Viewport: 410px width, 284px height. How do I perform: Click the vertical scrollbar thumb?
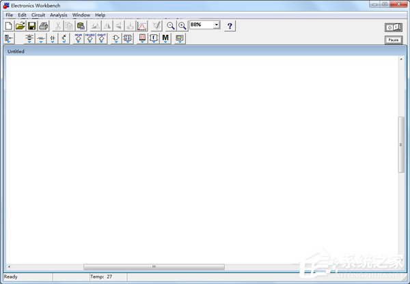click(x=401, y=145)
